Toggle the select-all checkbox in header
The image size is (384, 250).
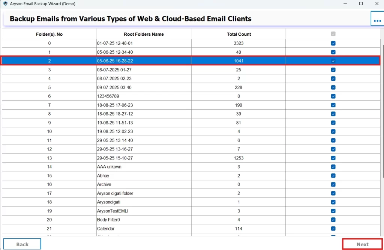[x=333, y=34]
